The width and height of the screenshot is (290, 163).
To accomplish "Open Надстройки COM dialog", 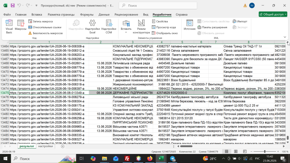I will pyautogui.click(x=109, y=27).
